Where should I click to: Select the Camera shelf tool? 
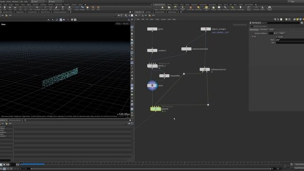pos(157,8)
